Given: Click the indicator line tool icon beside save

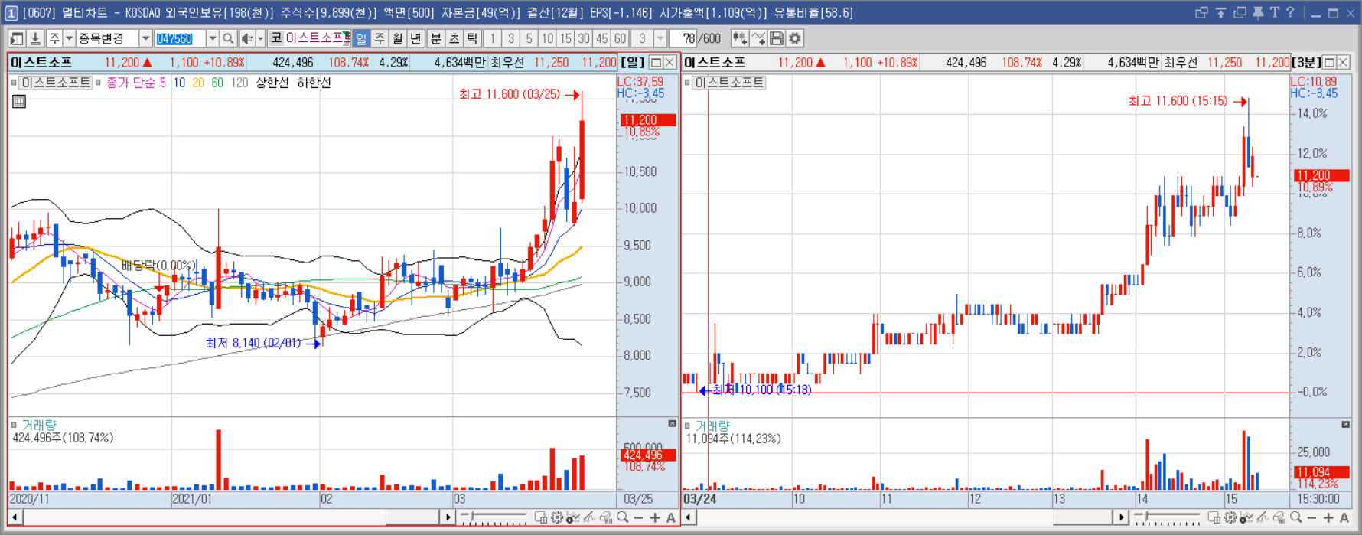Looking at the screenshot, I should click(758, 38).
